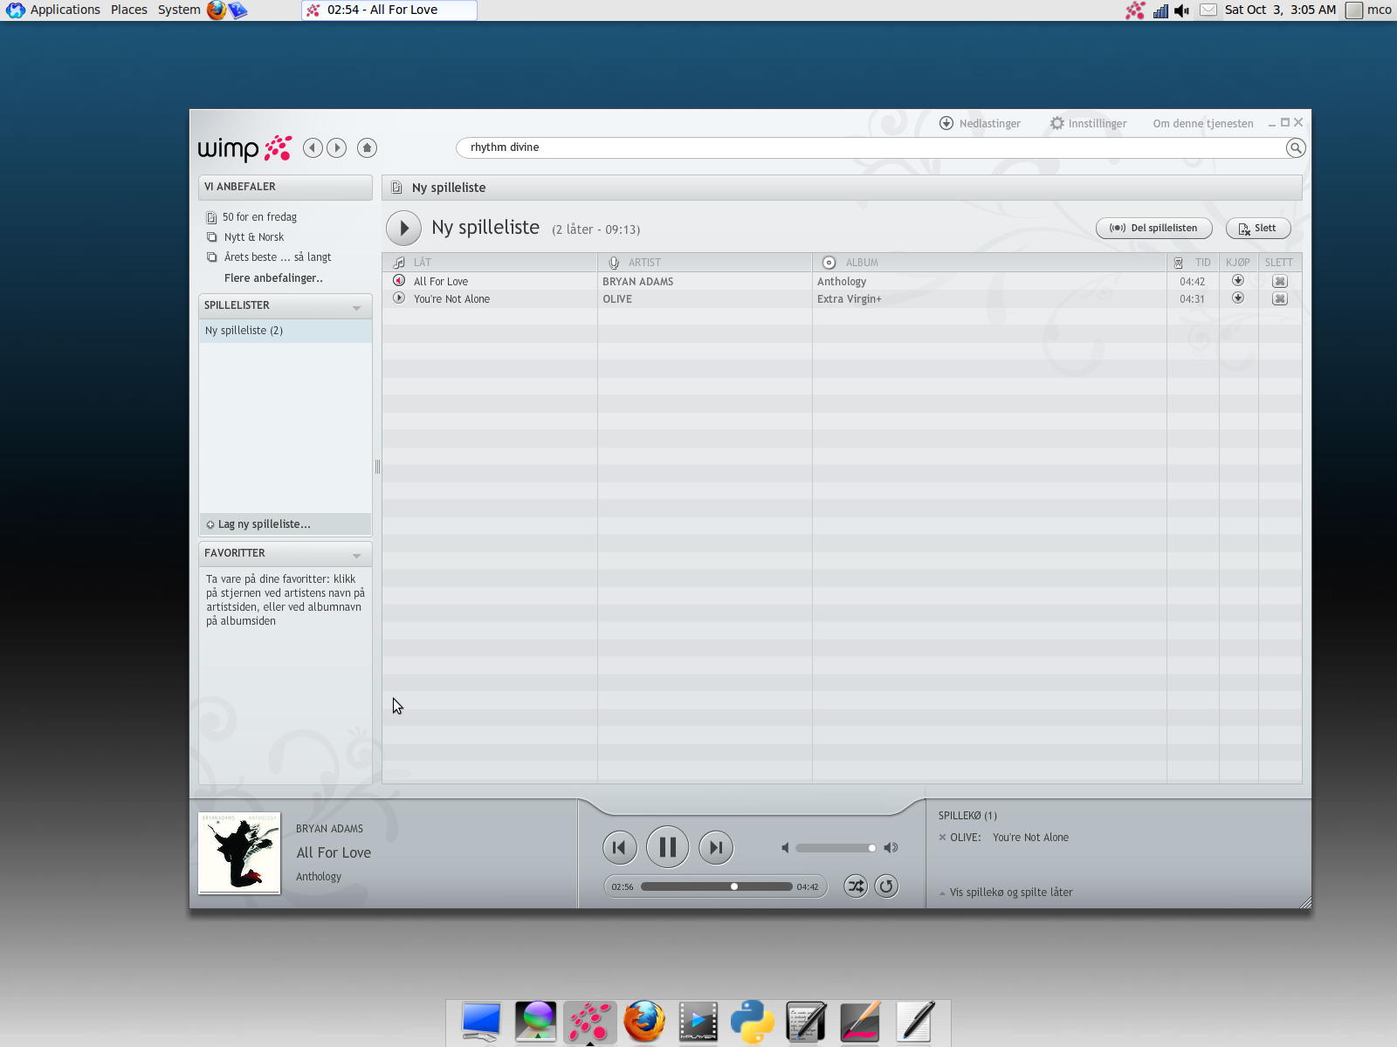Adjust the volume slider
1397x1047 pixels.
coord(836,848)
